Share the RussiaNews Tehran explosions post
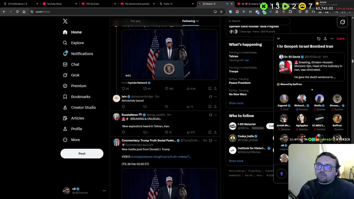The width and height of the screenshot is (354, 199). [215, 132]
